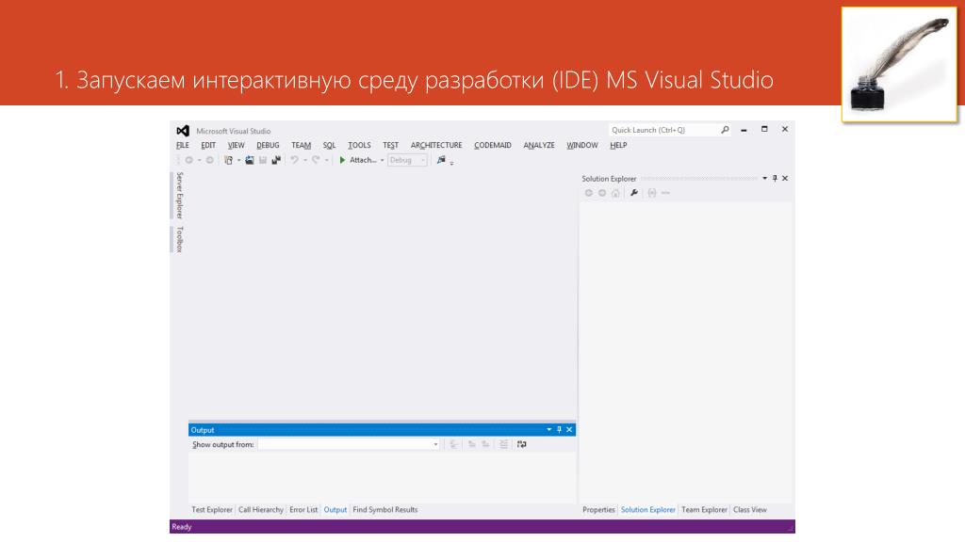Click the Navigate Forward toolbar icon
Image resolution: width=965 pixels, height=542 pixels.
tap(210, 160)
